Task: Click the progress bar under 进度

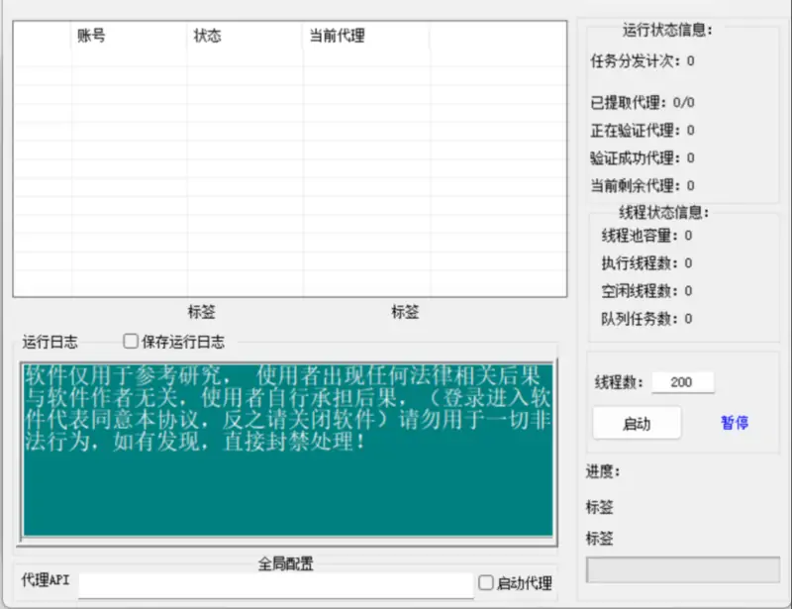Action: pos(683,570)
